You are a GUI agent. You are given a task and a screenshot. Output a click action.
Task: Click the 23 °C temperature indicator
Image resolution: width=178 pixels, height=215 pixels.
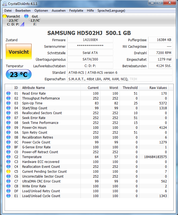coord(19,74)
